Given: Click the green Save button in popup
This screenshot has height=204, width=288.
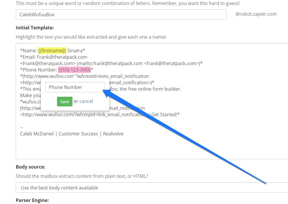Looking at the screenshot, I should (65, 101).
